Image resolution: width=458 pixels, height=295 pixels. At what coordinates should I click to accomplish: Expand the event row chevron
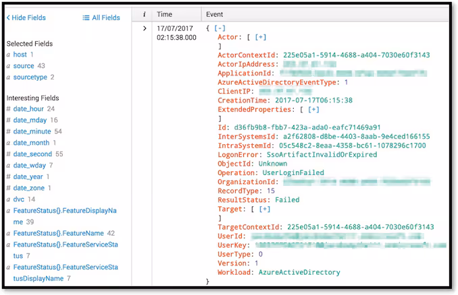point(144,28)
